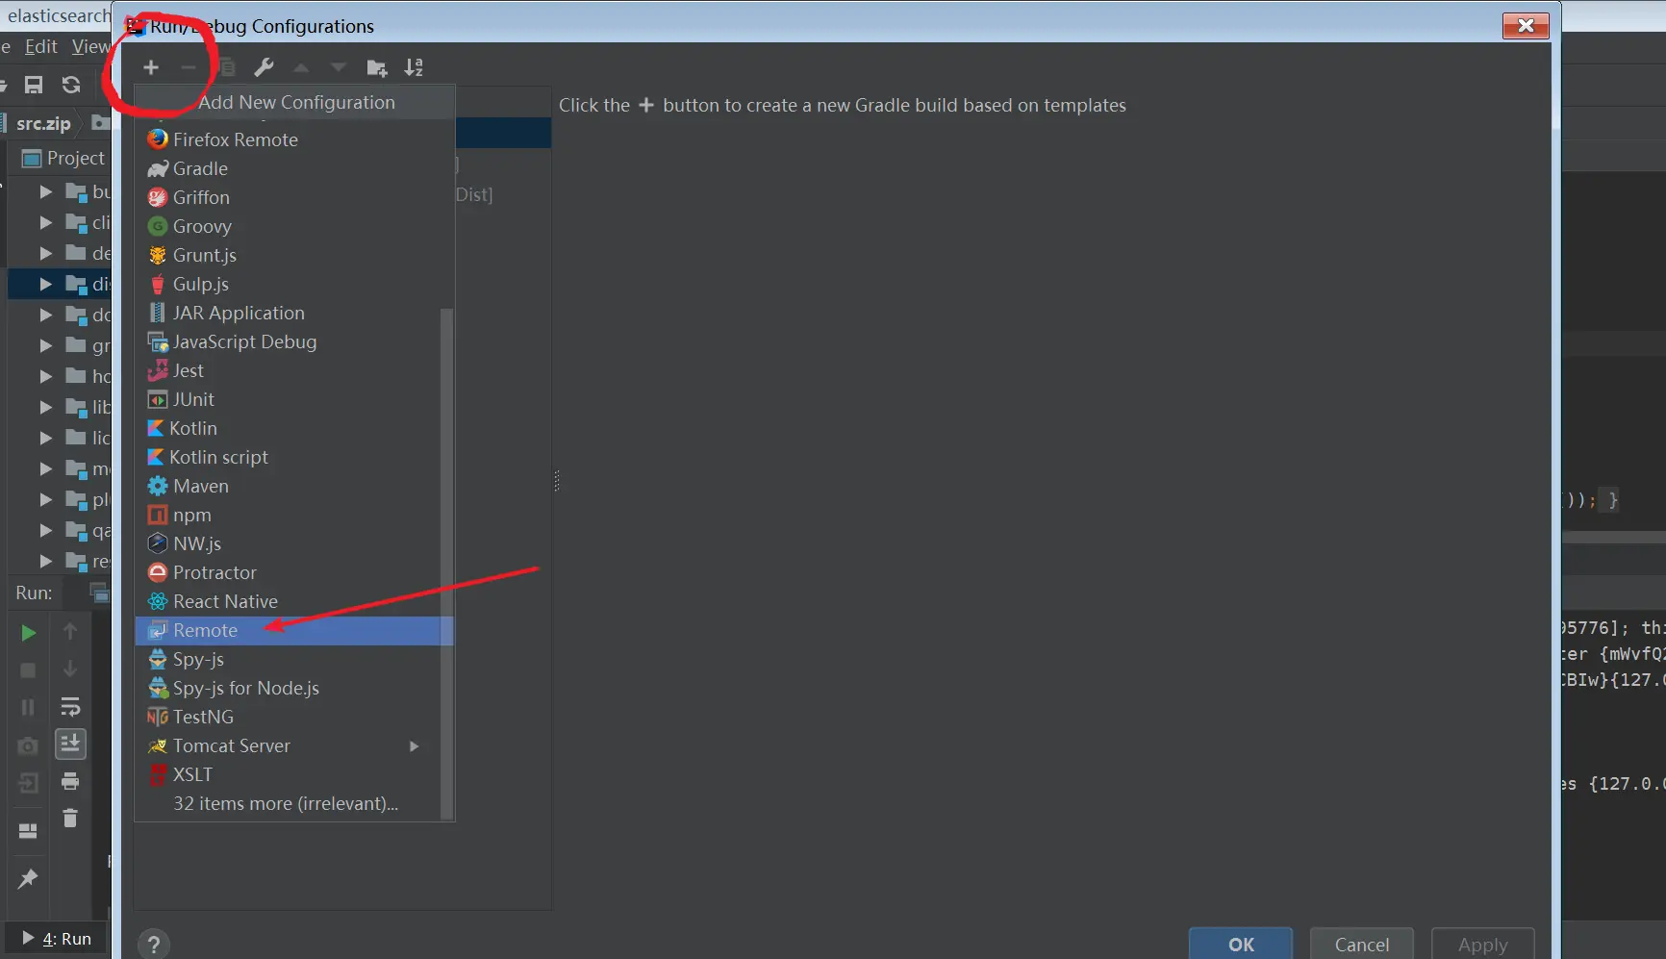Choose JavaScript Debug configuration type
The height and width of the screenshot is (959, 1666).
click(288, 341)
